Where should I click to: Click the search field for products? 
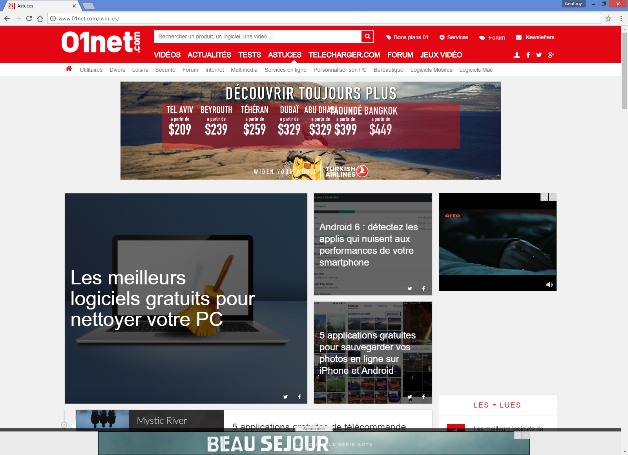[257, 36]
